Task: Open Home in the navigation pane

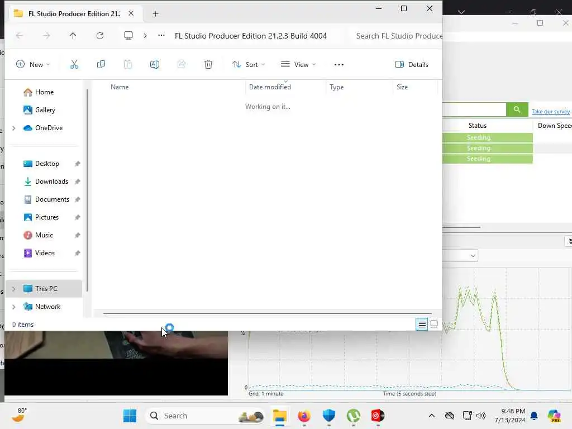Action: tap(44, 92)
